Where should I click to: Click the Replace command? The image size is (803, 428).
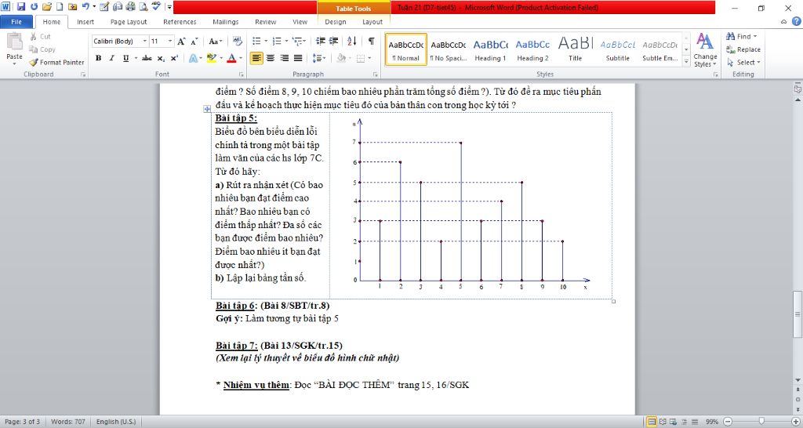click(743, 49)
